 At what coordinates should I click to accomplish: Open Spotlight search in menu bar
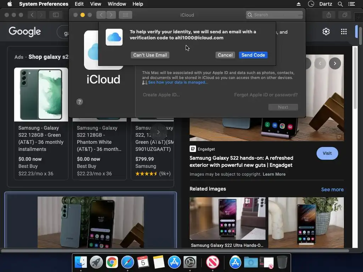tap(340, 4)
